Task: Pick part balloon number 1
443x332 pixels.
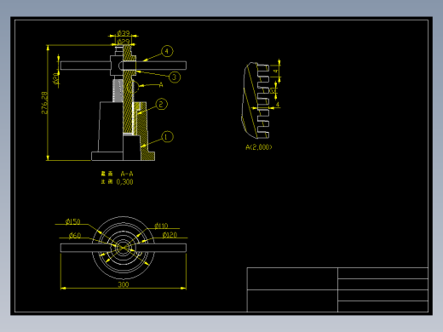Action: (x=167, y=137)
